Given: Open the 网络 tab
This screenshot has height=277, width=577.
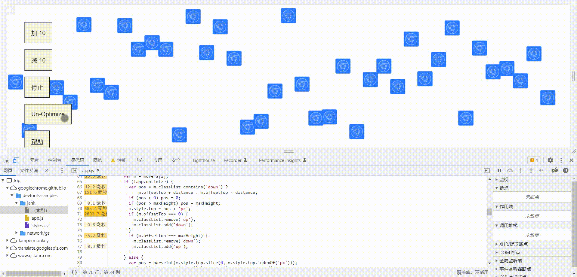Looking at the screenshot, I should click(98, 160).
